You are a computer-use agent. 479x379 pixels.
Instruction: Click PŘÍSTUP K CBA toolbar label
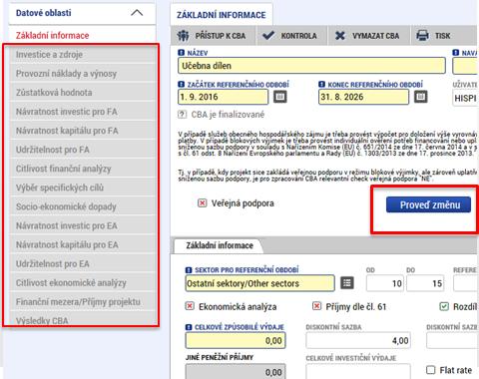[221, 36]
